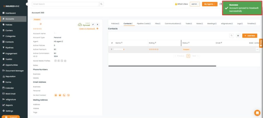263x118 pixels.
Task: Sort contacts by the Status column
Action: pyautogui.click(x=186, y=43)
